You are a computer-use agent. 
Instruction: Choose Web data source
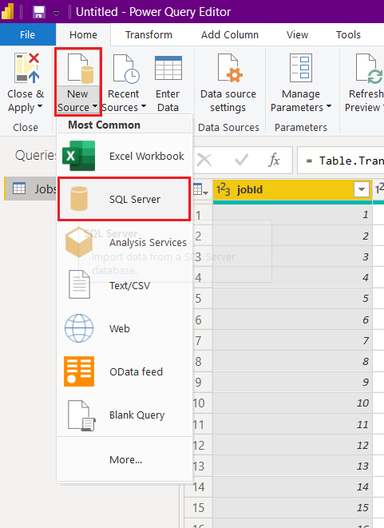click(x=125, y=328)
